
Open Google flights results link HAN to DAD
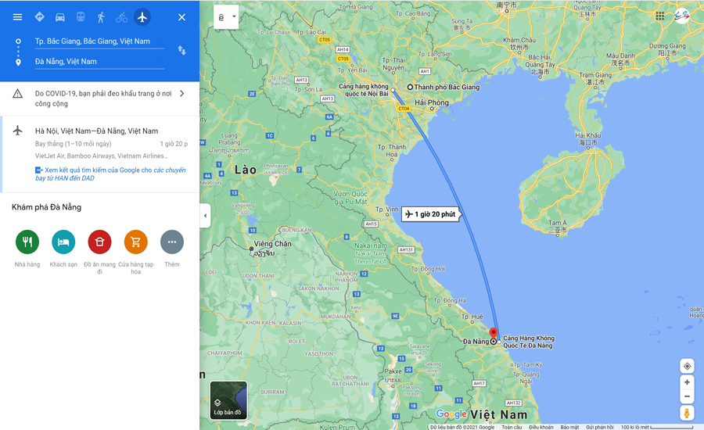(110, 174)
